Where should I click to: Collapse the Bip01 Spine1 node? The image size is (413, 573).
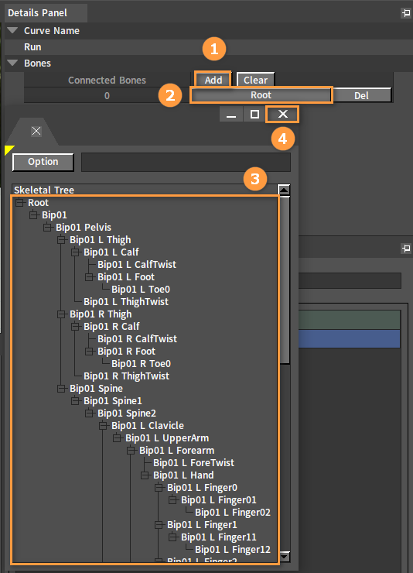tap(75, 401)
